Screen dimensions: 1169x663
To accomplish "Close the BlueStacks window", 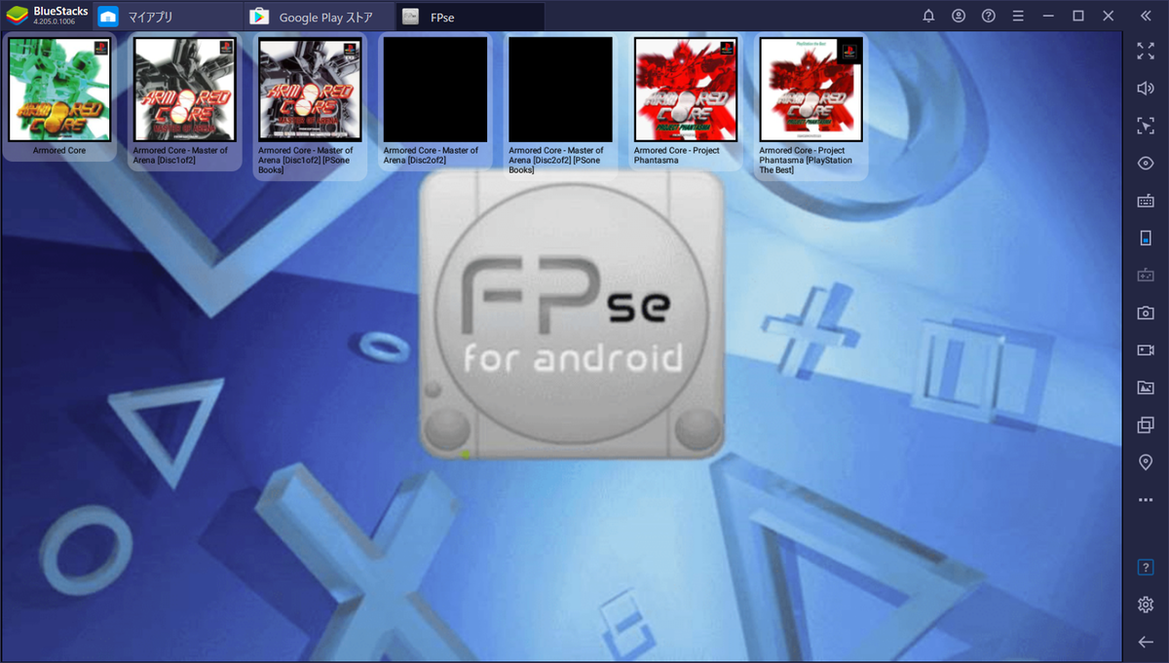I will (x=1108, y=17).
